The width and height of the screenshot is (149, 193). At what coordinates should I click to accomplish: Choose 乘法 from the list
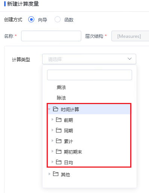(x=61, y=87)
